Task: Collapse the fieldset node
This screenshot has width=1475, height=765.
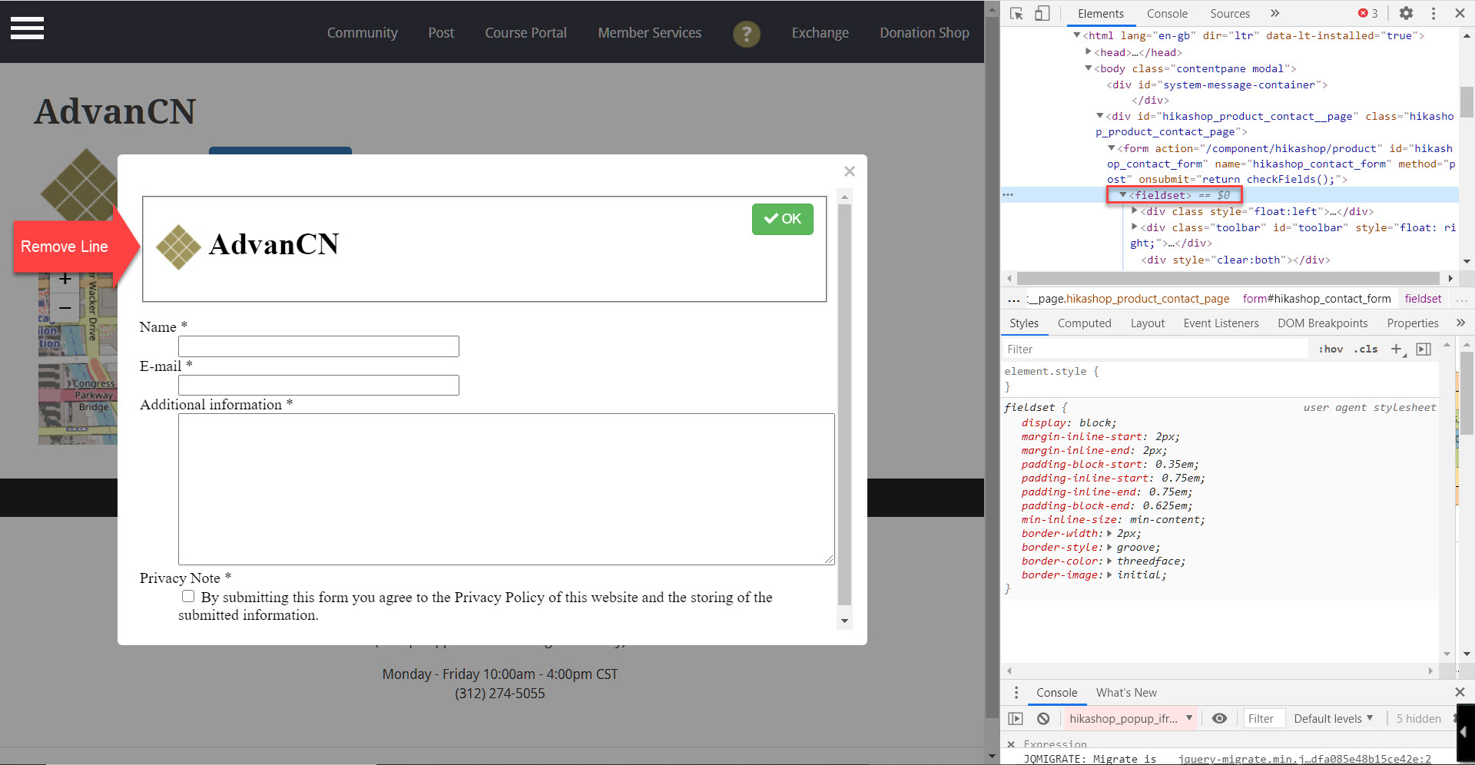Action: pyautogui.click(x=1122, y=195)
